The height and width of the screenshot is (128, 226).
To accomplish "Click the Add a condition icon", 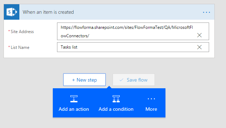I will [x=116, y=99].
